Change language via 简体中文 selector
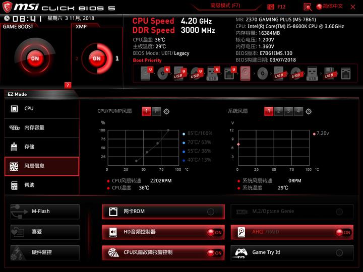363x272 pixels. [x=330, y=6]
